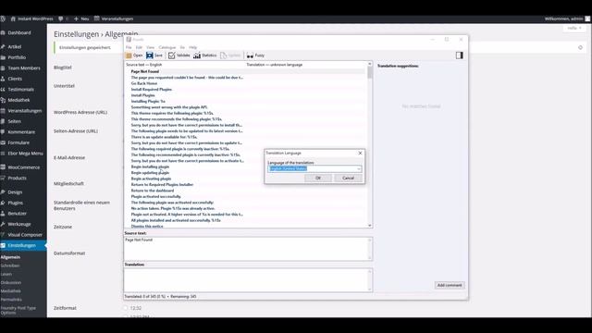Select the 'Begin activating plugin' string row

pos(245,179)
